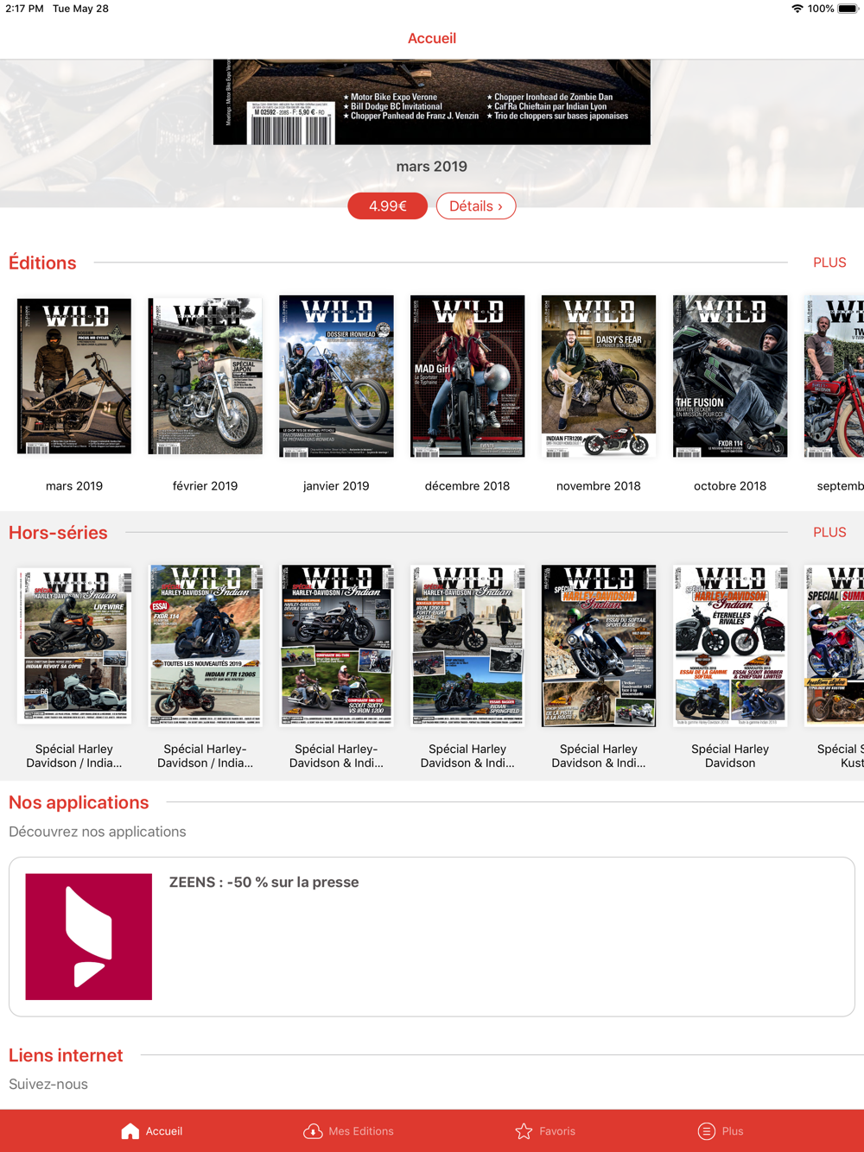The height and width of the screenshot is (1152, 864).
Task: Tap the Hors-séries section heading
Action: click(58, 533)
